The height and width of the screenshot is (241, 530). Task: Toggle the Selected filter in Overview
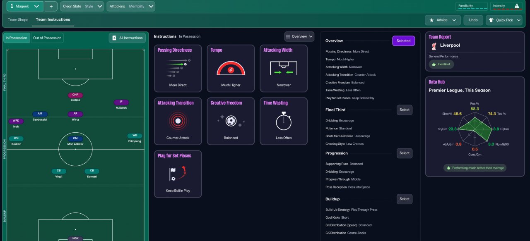[403, 41]
